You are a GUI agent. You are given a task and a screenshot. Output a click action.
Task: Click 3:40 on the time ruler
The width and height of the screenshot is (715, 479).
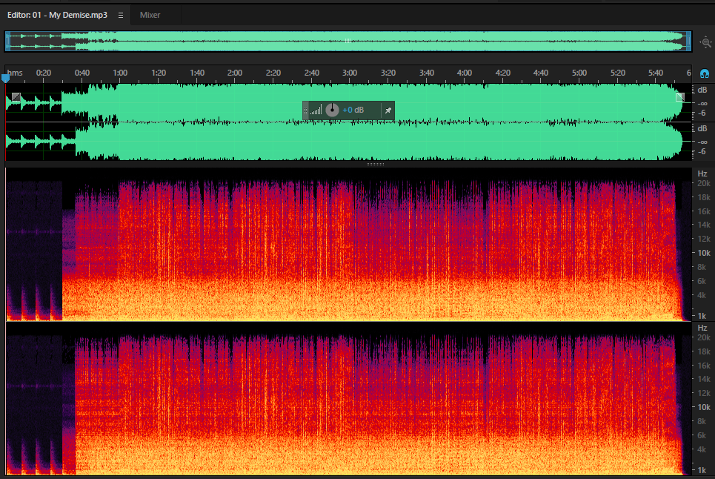(427, 73)
